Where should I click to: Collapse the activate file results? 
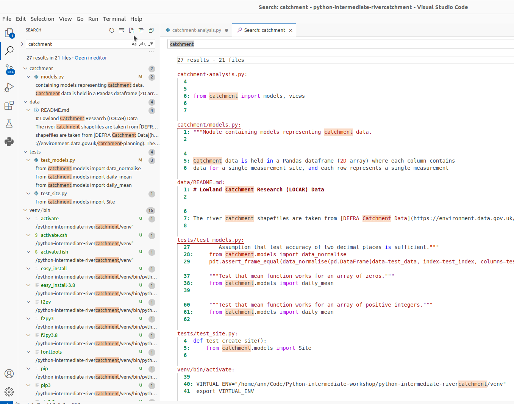(28, 218)
